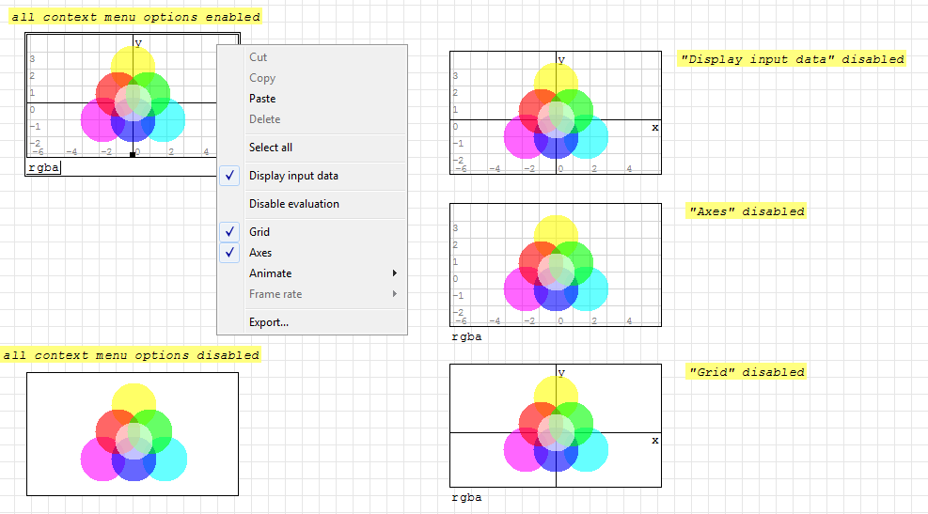
Task: Toggle off the Grid checkmark
Action: [229, 232]
